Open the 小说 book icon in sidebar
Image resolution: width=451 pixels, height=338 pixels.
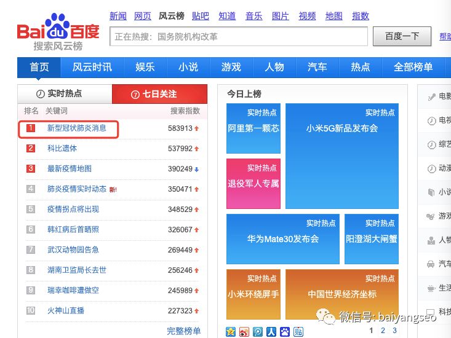[x=431, y=192]
